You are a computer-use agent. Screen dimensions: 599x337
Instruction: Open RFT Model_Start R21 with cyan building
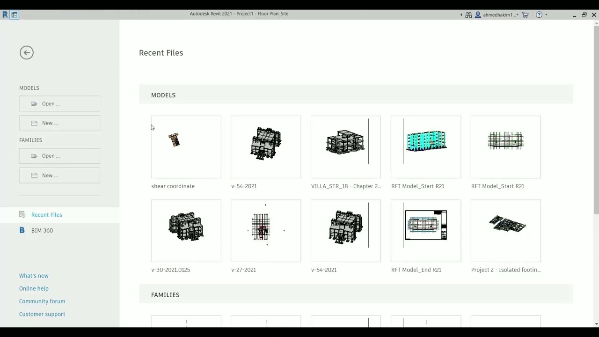[426, 147]
